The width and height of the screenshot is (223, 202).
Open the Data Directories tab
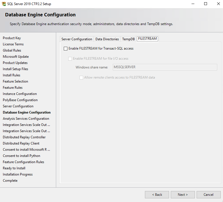click(x=107, y=39)
